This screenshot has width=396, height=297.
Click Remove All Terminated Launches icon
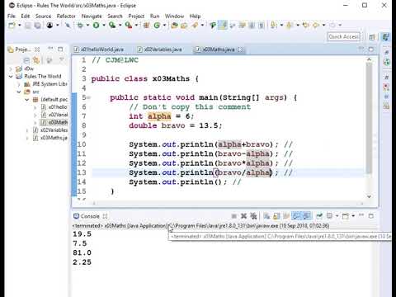[x=253, y=216]
